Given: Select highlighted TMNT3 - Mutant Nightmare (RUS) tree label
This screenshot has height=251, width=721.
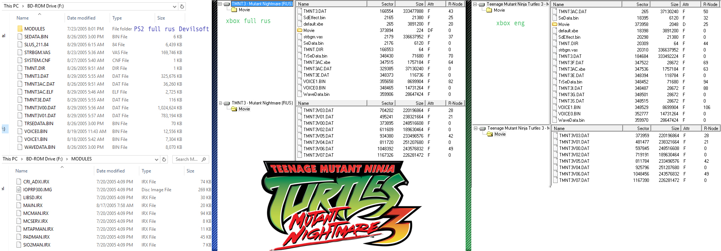Looking at the screenshot, I should 262,4.
